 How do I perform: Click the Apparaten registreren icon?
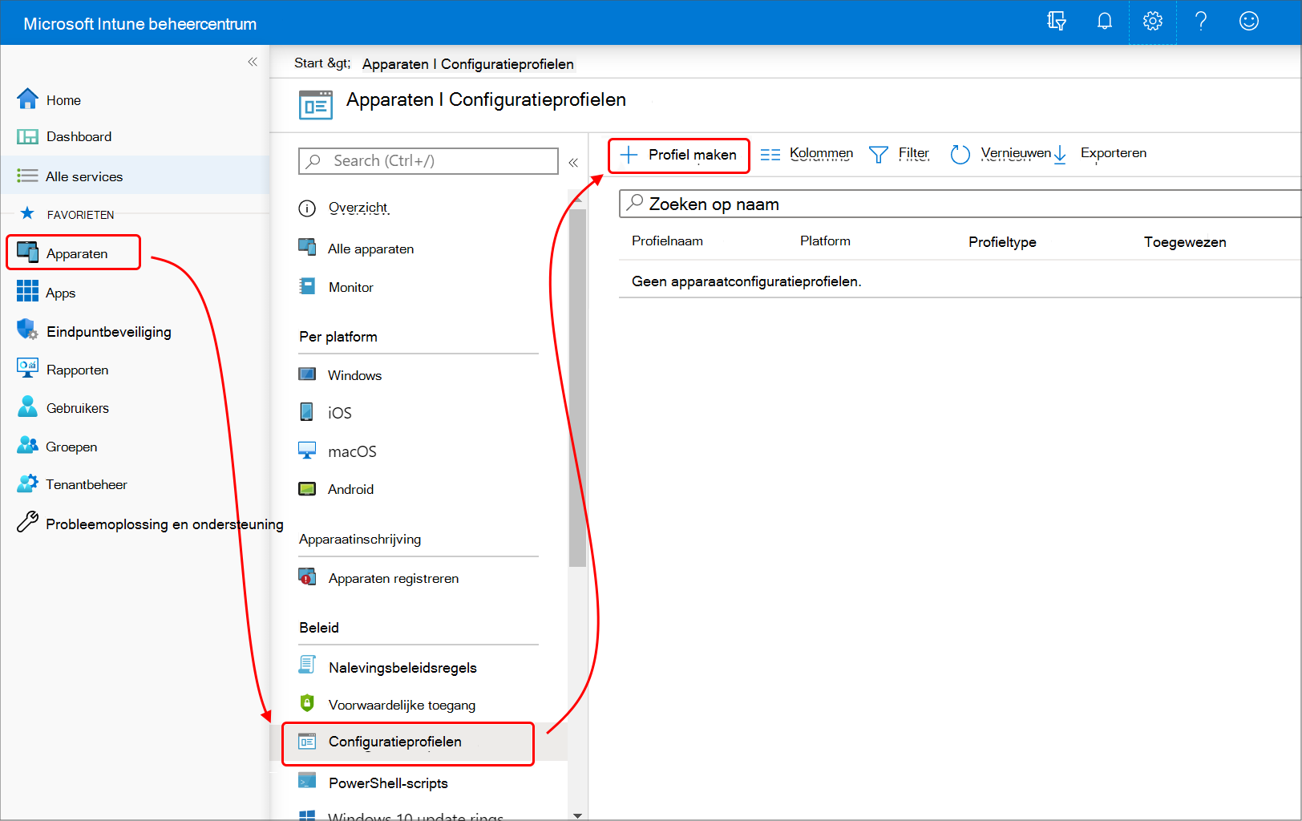(307, 576)
